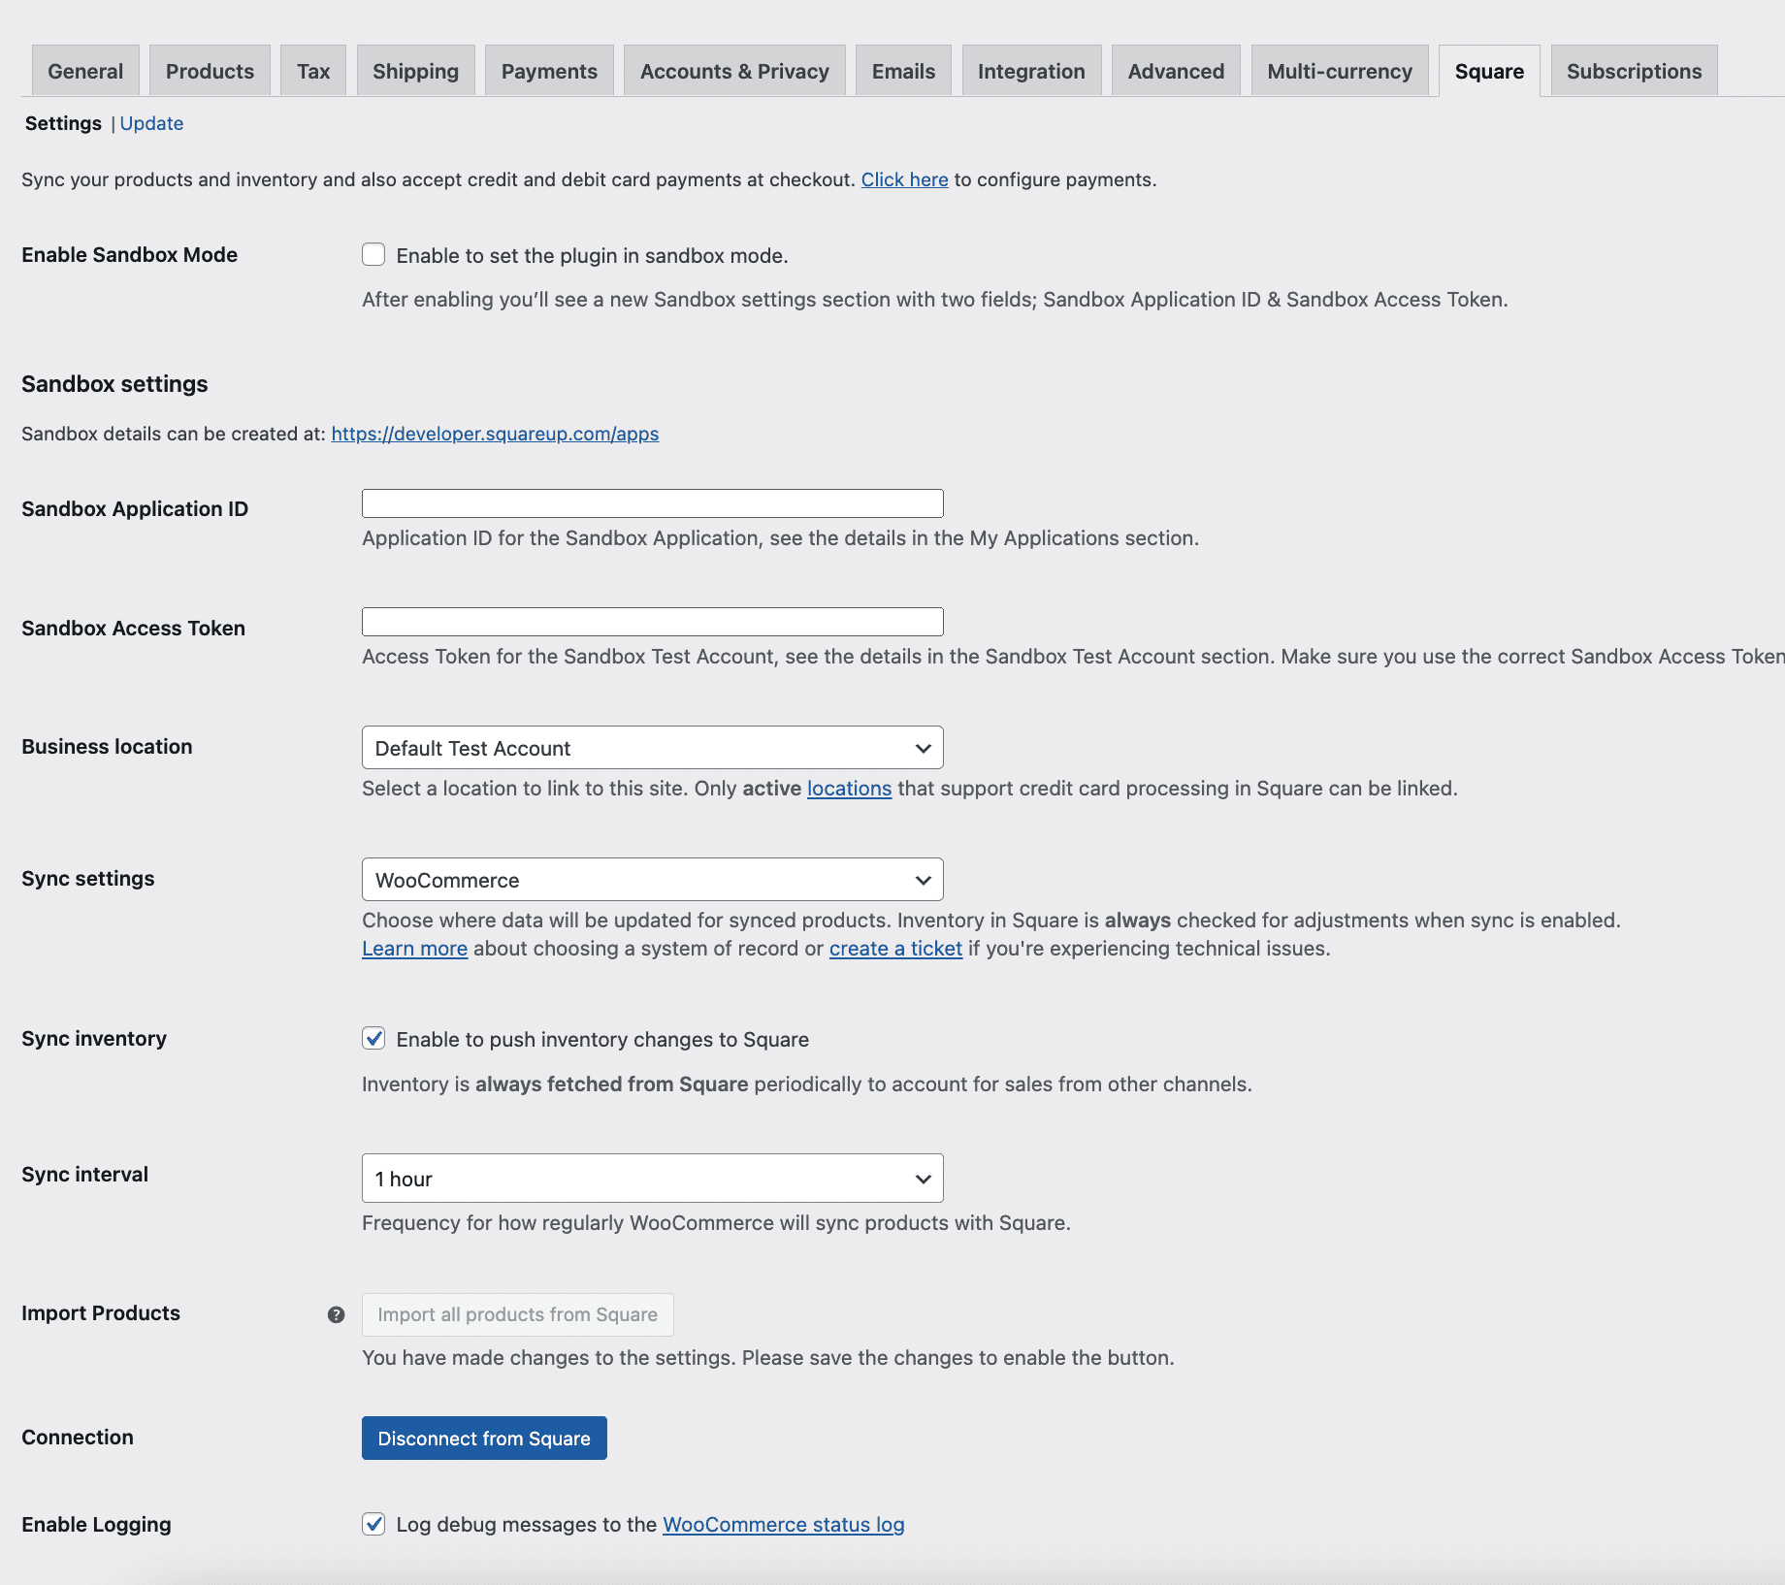Open the WooCommerce status log link
The width and height of the screenshot is (1785, 1585).
point(782,1524)
